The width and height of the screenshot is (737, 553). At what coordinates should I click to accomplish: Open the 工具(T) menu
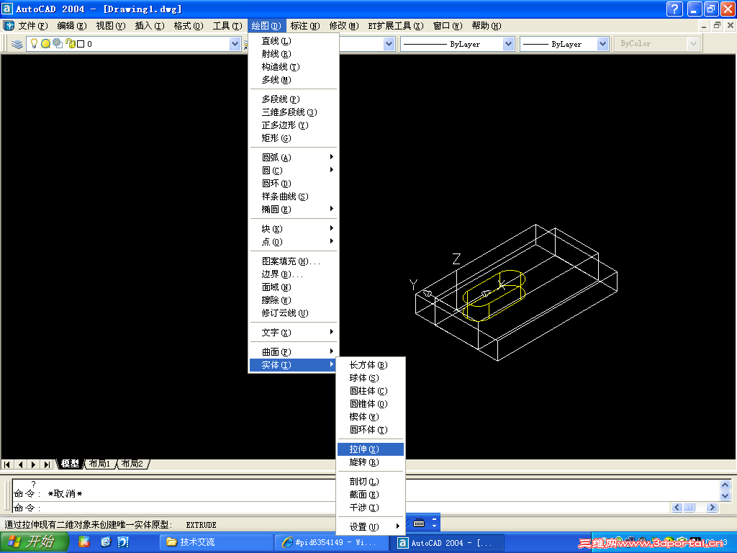click(227, 26)
